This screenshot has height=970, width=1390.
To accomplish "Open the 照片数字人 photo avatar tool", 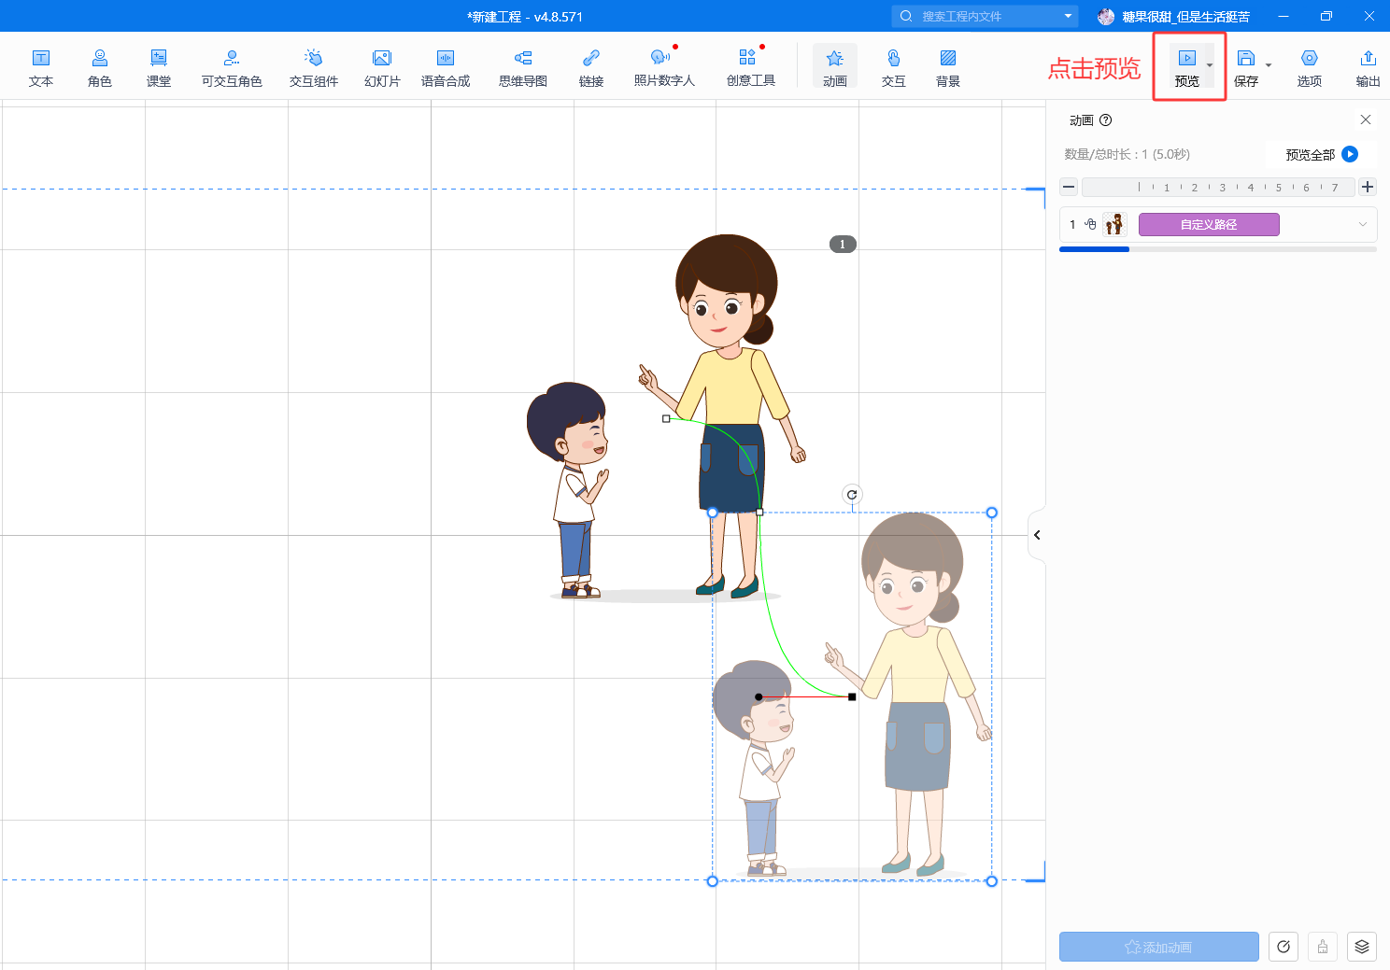I will coord(663,67).
